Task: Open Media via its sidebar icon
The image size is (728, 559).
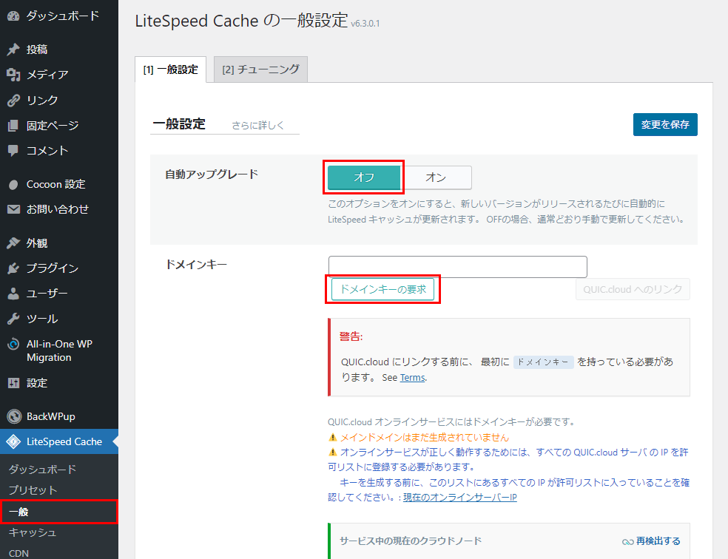Action: 13,75
